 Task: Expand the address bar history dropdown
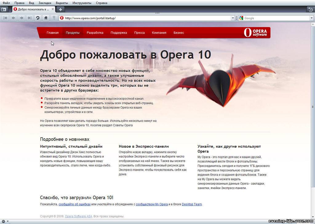pos(233,18)
